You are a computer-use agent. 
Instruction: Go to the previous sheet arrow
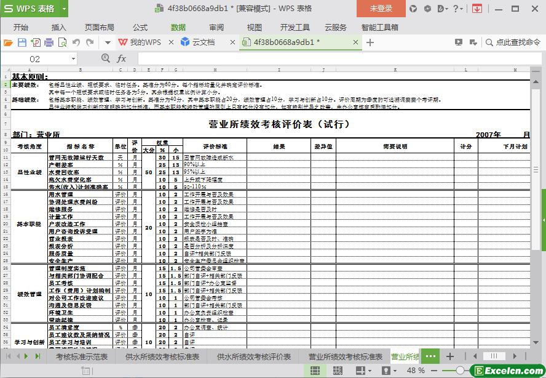(x=17, y=356)
